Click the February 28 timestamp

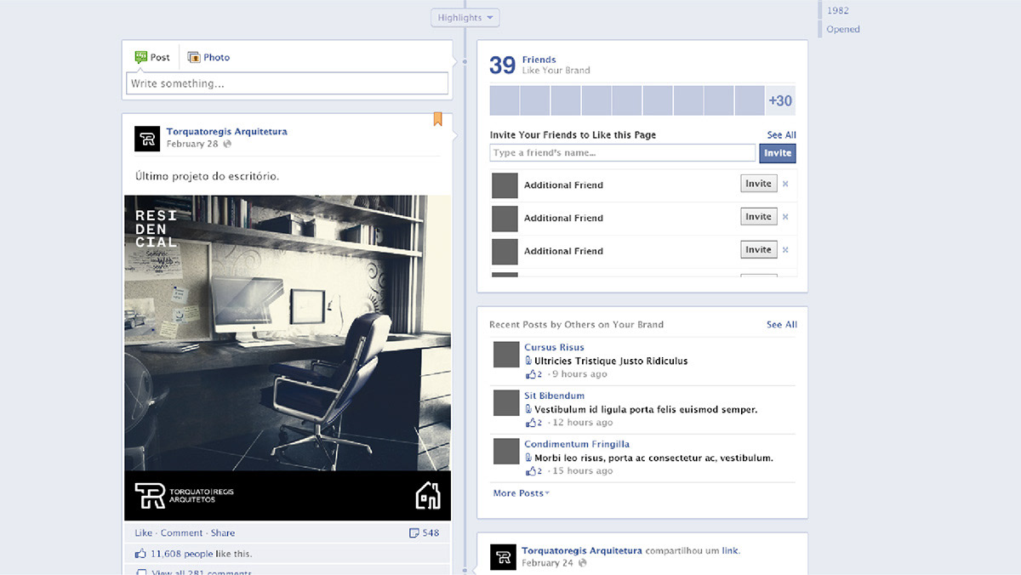point(192,144)
